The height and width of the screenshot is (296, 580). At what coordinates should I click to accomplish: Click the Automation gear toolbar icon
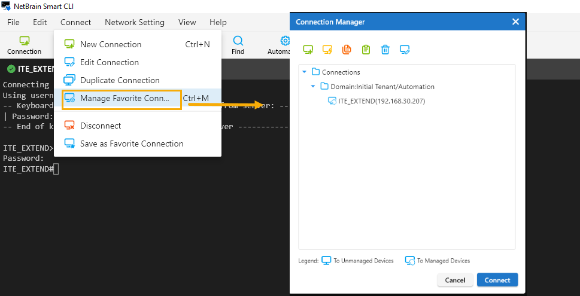point(285,41)
